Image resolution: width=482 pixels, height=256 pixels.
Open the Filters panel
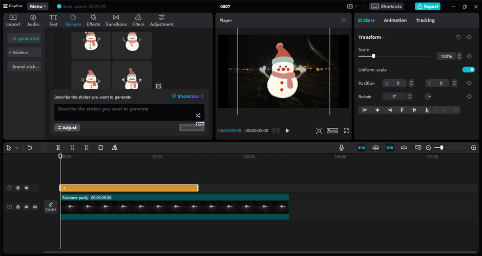point(138,20)
